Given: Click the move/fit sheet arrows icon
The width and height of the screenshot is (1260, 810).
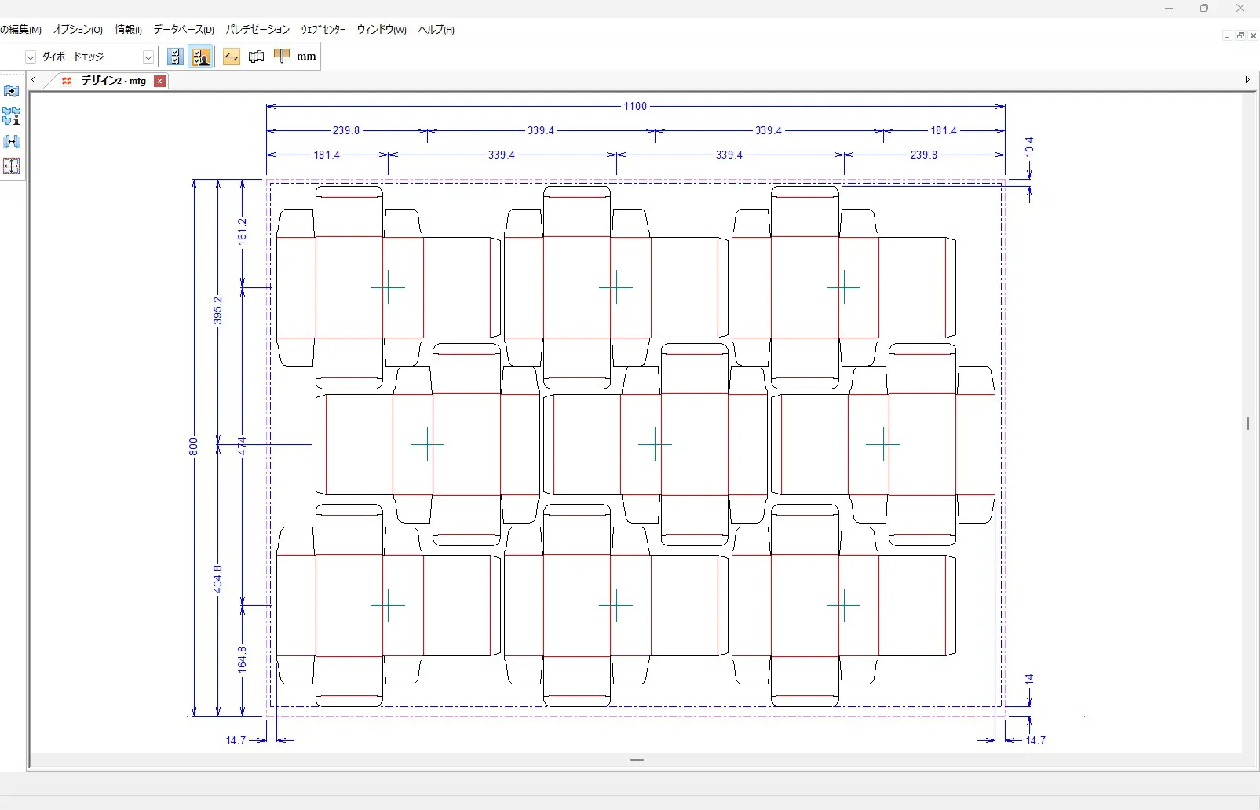Looking at the screenshot, I should click(11, 166).
